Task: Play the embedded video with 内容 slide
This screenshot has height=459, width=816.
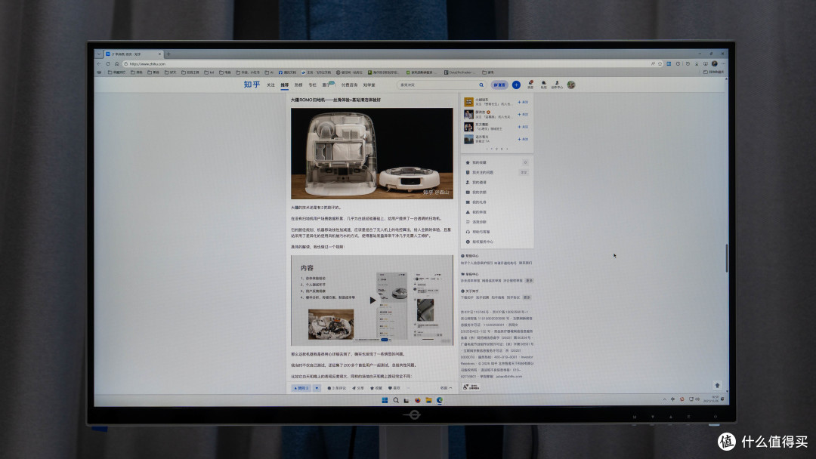Action: [372, 300]
